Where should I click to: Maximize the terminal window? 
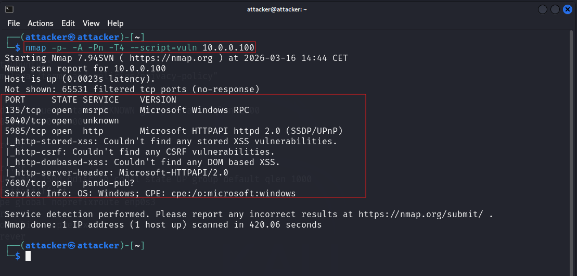click(x=555, y=9)
